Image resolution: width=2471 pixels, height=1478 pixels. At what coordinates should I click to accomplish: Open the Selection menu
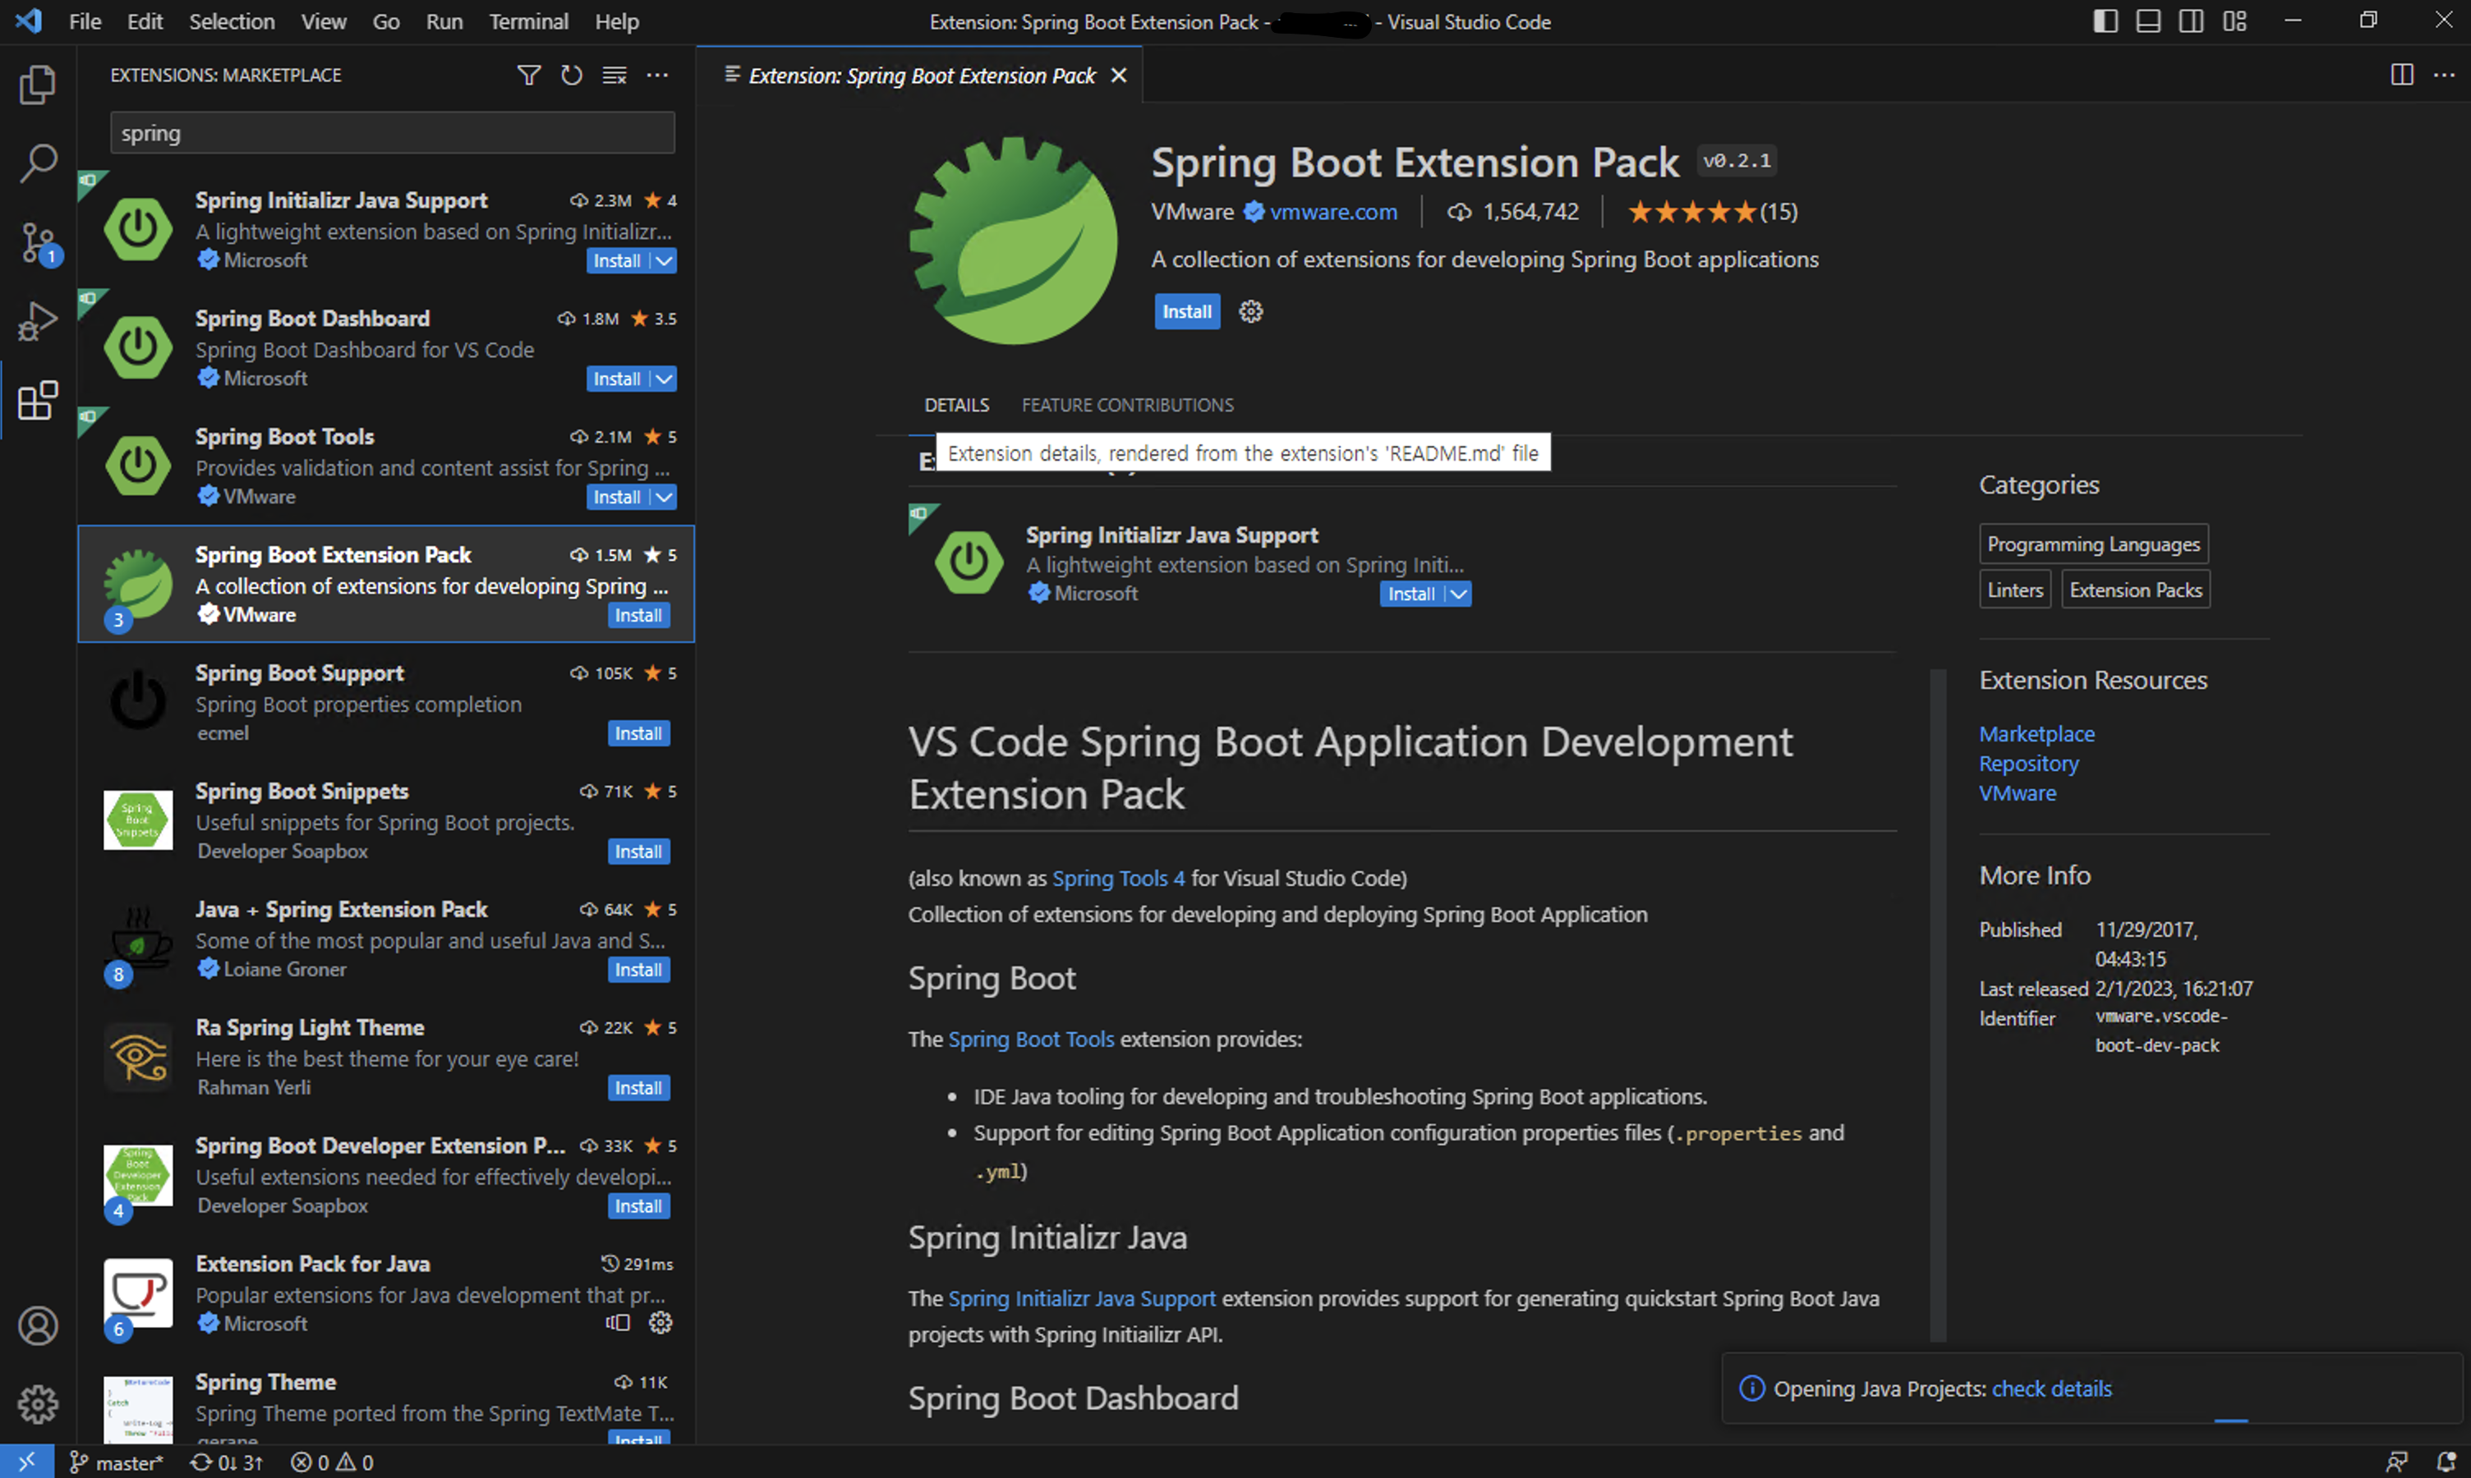[x=231, y=21]
